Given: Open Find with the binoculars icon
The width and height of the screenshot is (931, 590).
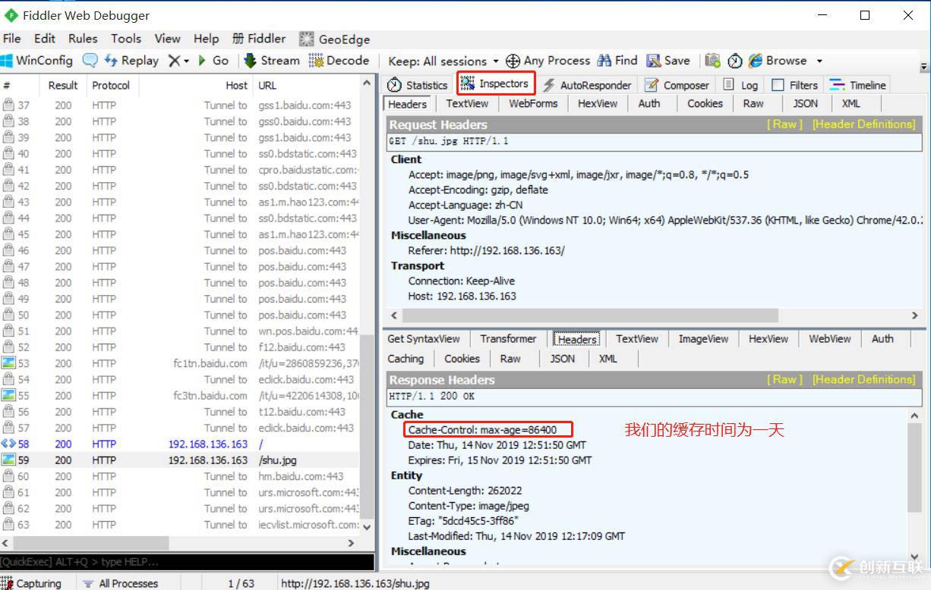Looking at the screenshot, I should click(617, 61).
